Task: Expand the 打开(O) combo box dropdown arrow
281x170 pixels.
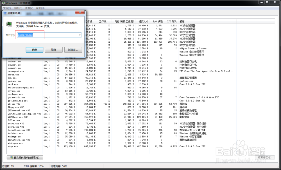Action: (x=80, y=35)
